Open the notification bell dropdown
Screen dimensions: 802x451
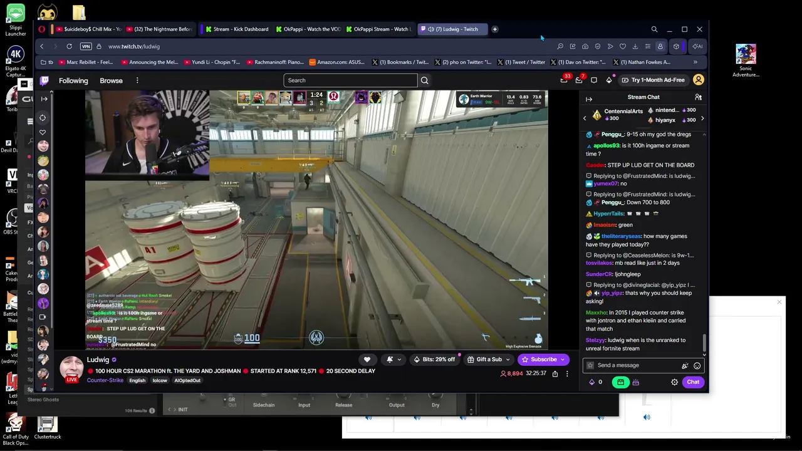[x=393, y=360]
